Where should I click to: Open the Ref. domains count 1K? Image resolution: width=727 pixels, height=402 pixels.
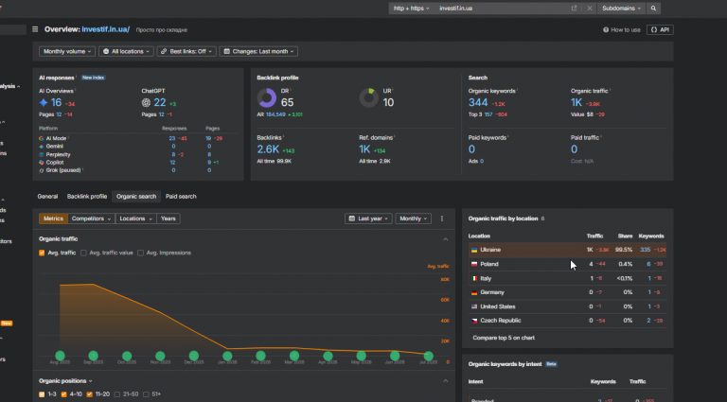[364, 149]
